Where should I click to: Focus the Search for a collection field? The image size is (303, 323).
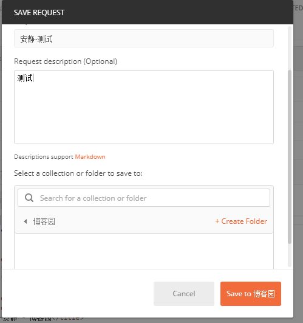coord(144,198)
